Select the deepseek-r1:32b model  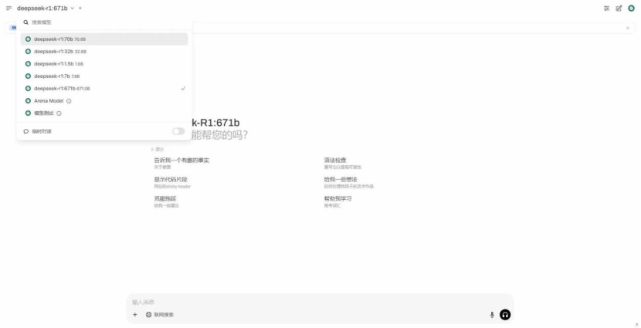click(104, 52)
